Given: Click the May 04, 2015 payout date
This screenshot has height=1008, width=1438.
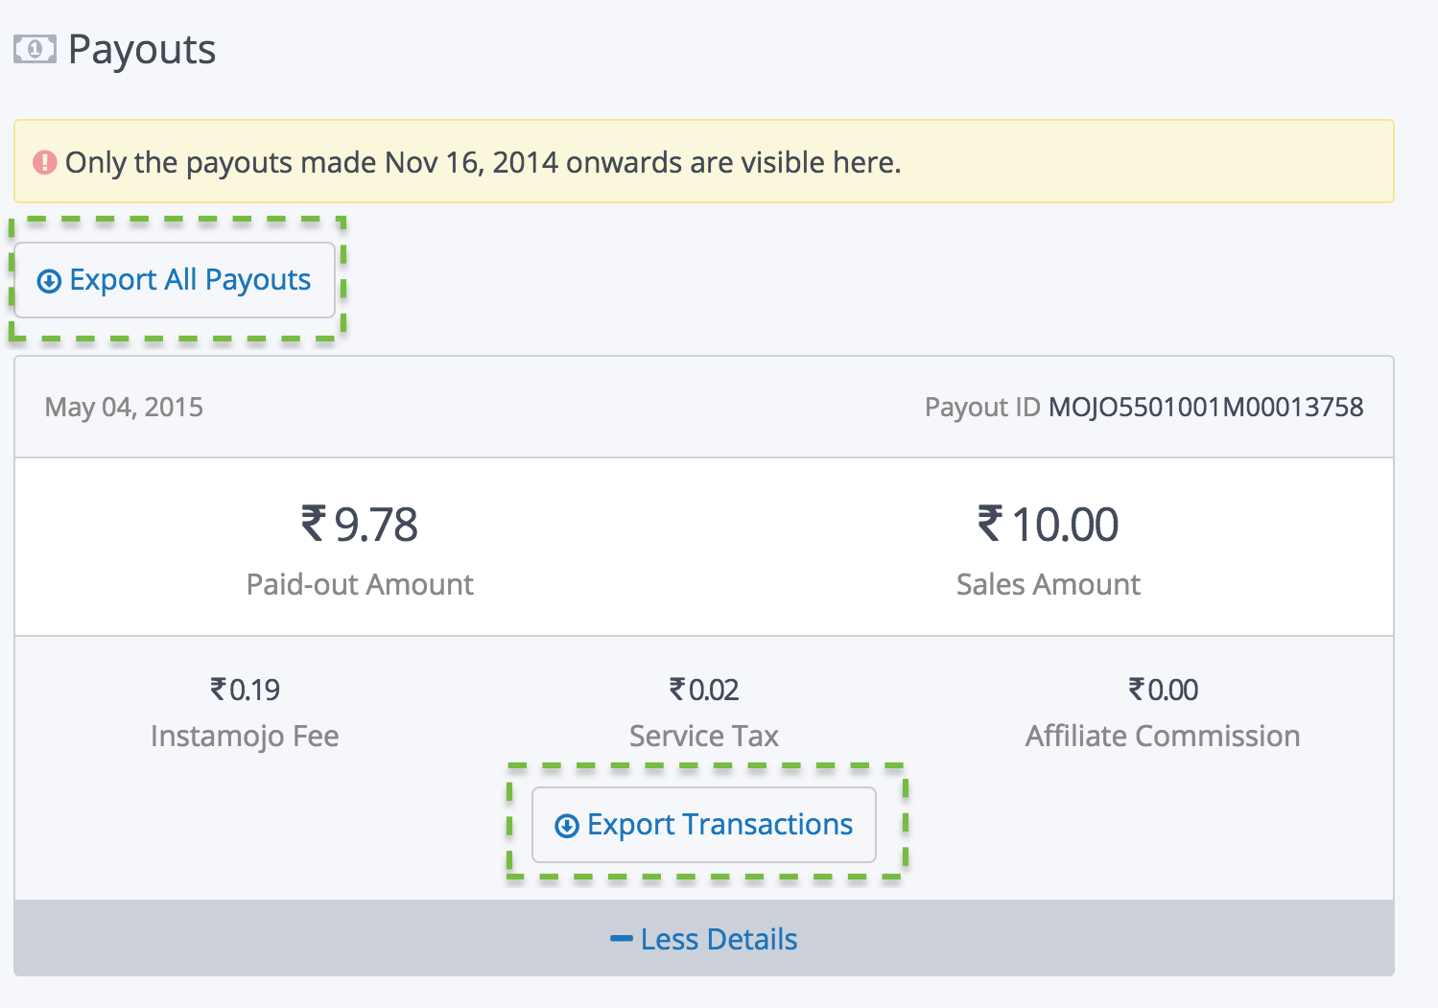Looking at the screenshot, I should coord(124,407).
